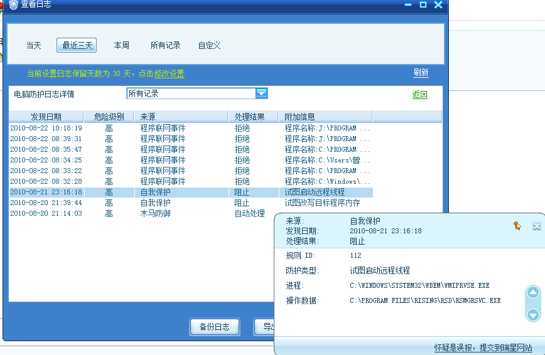The image size is (545, 355).
Task: Select log row dated 2010-08-22 10:18:19
Action: 191,128
